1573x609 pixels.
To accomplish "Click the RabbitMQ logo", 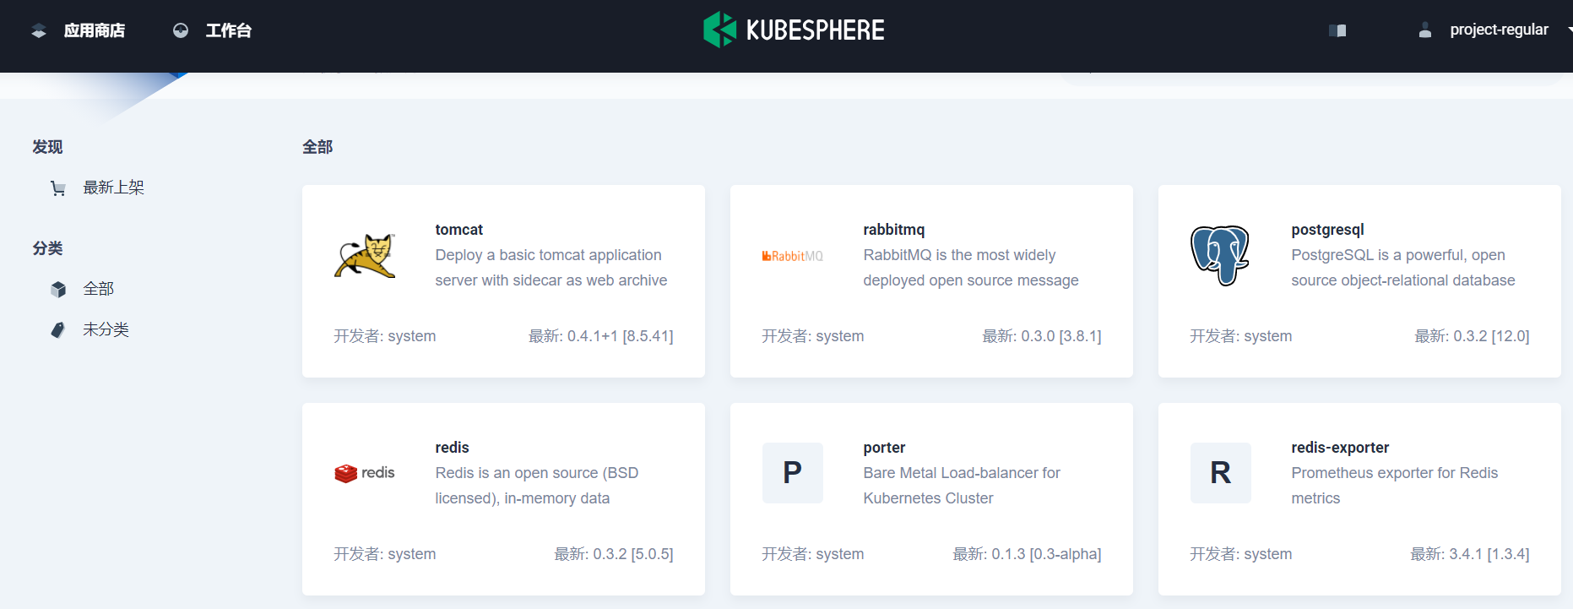I will coord(792,256).
